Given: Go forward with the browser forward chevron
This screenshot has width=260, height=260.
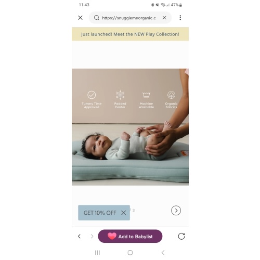Looking at the screenshot, I should coord(92,236).
